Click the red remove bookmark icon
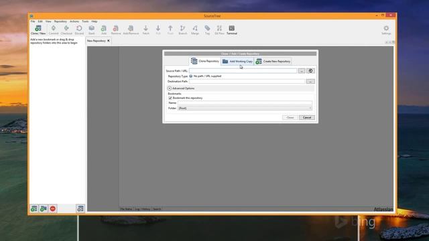Screen dimensions: 429x241 tap(53, 209)
